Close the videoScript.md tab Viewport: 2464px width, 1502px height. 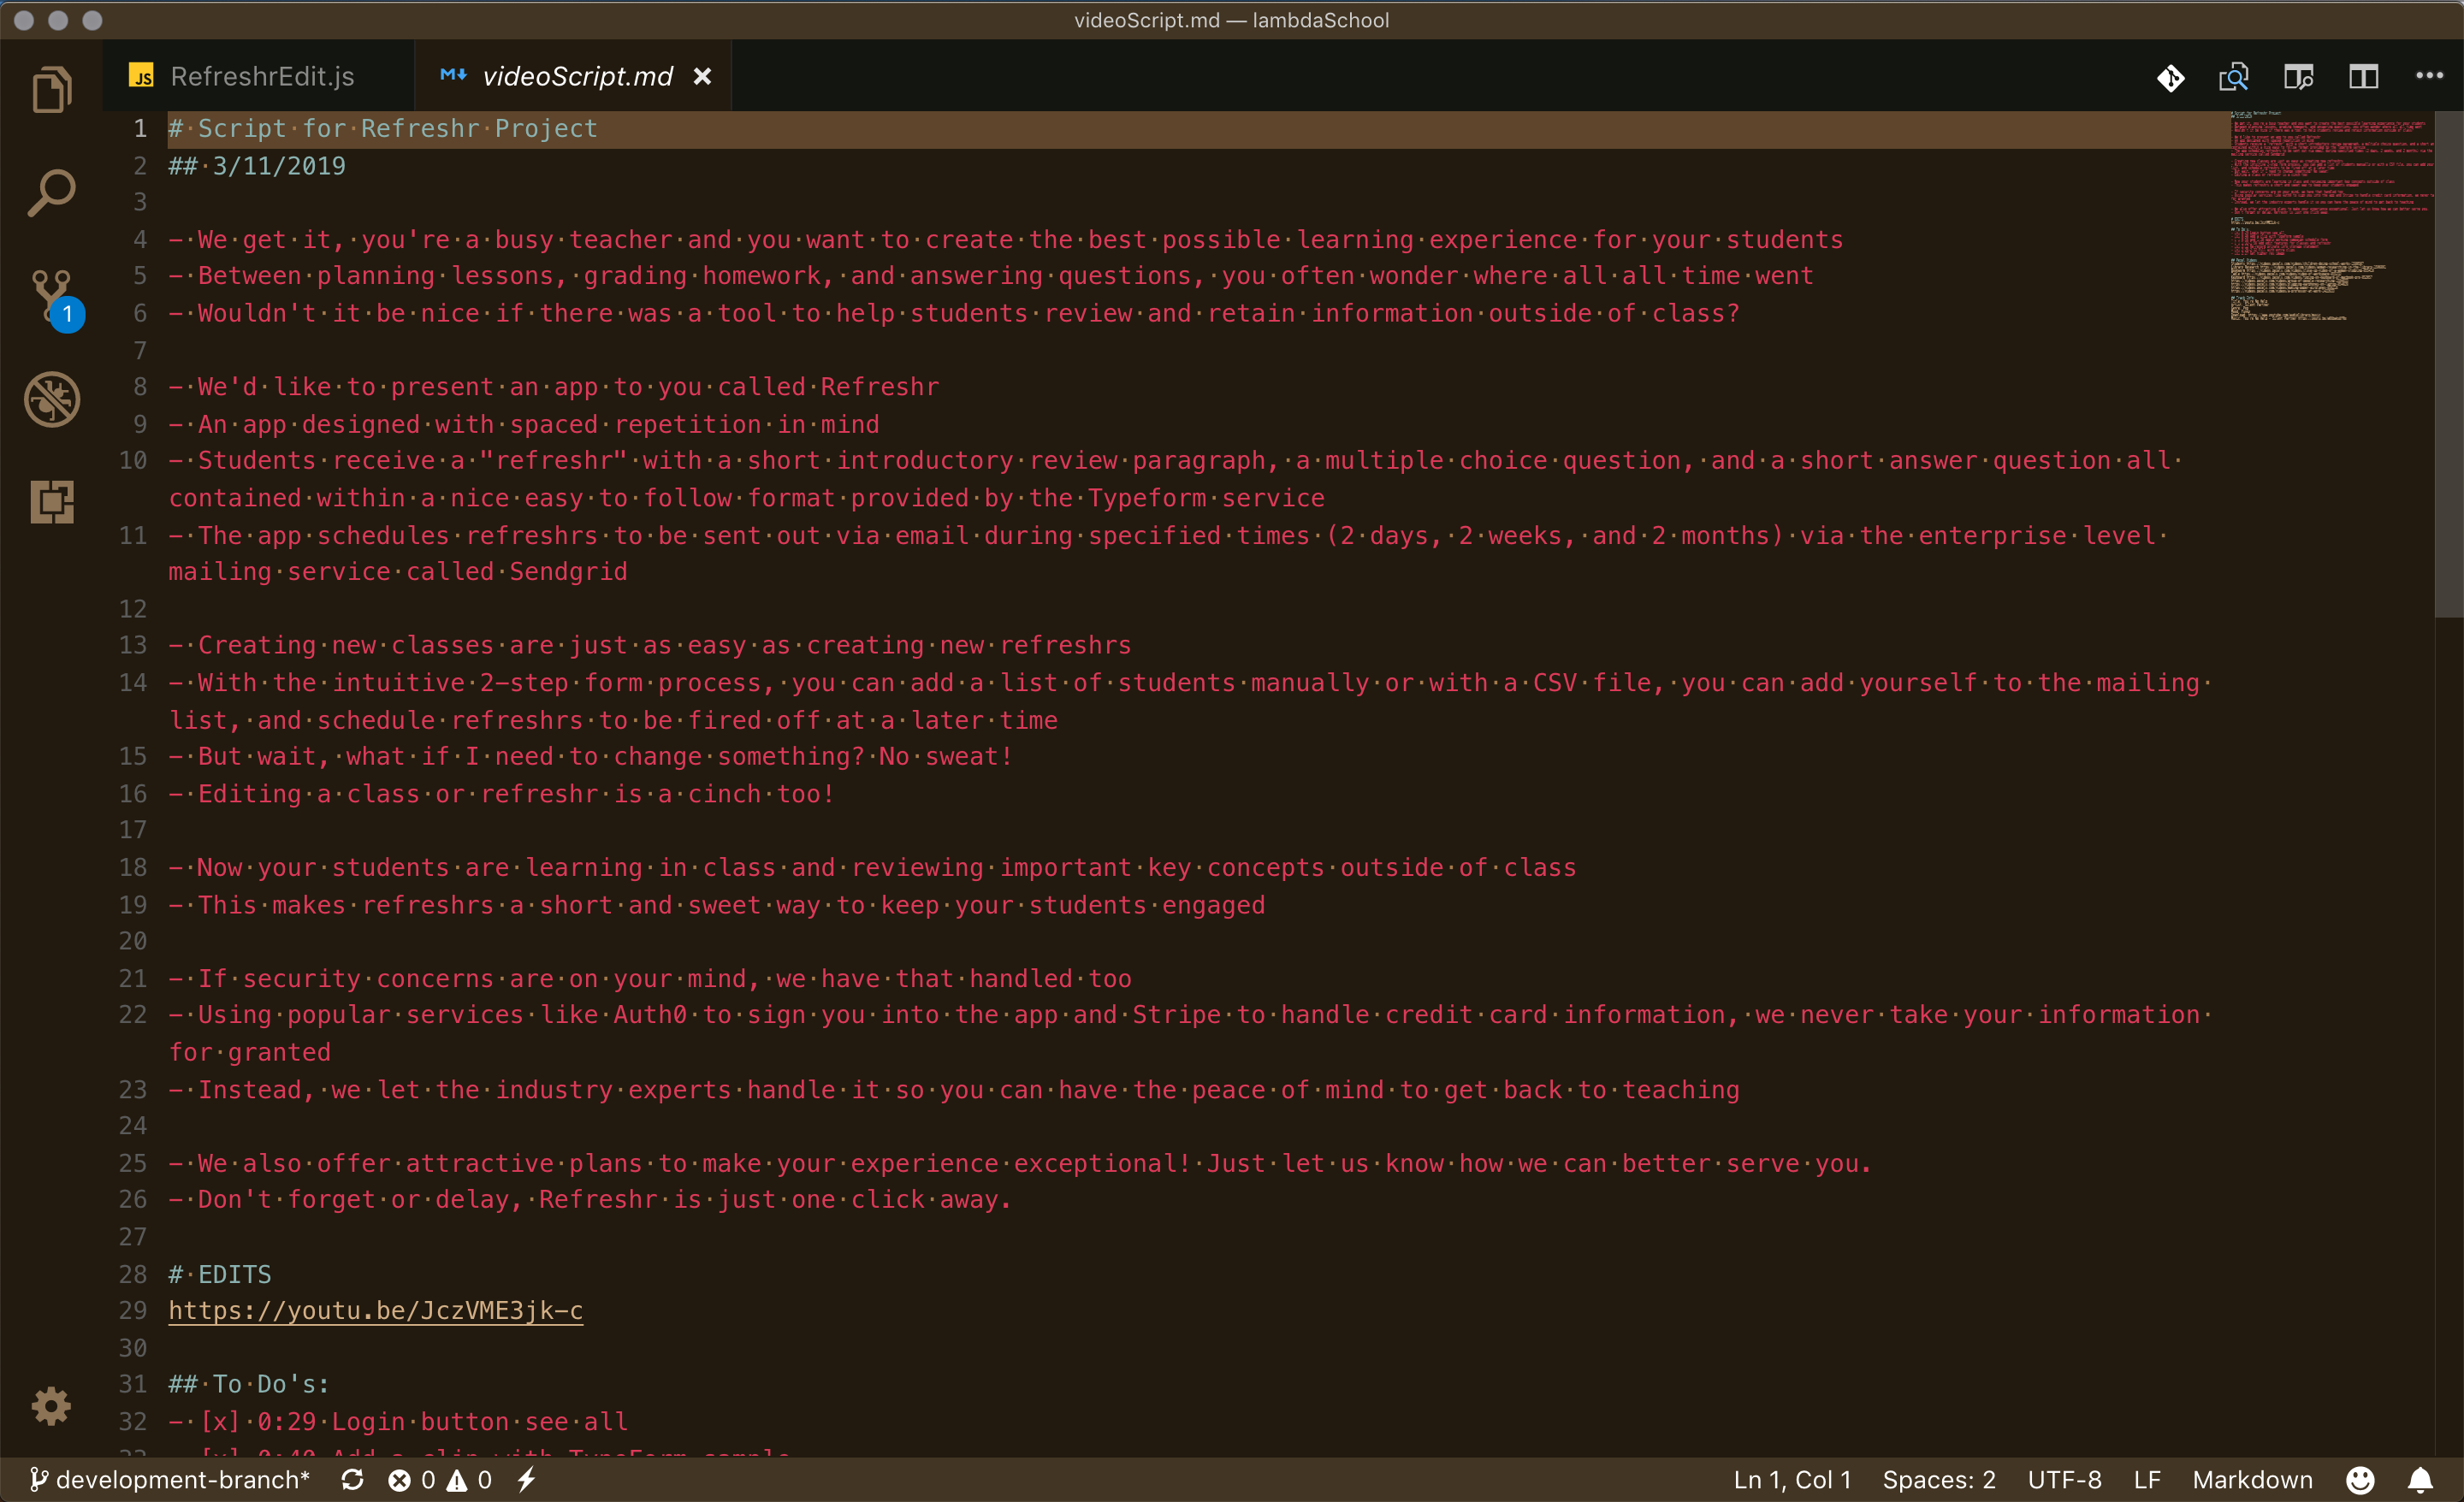pyautogui.click(x=702, y=77)
